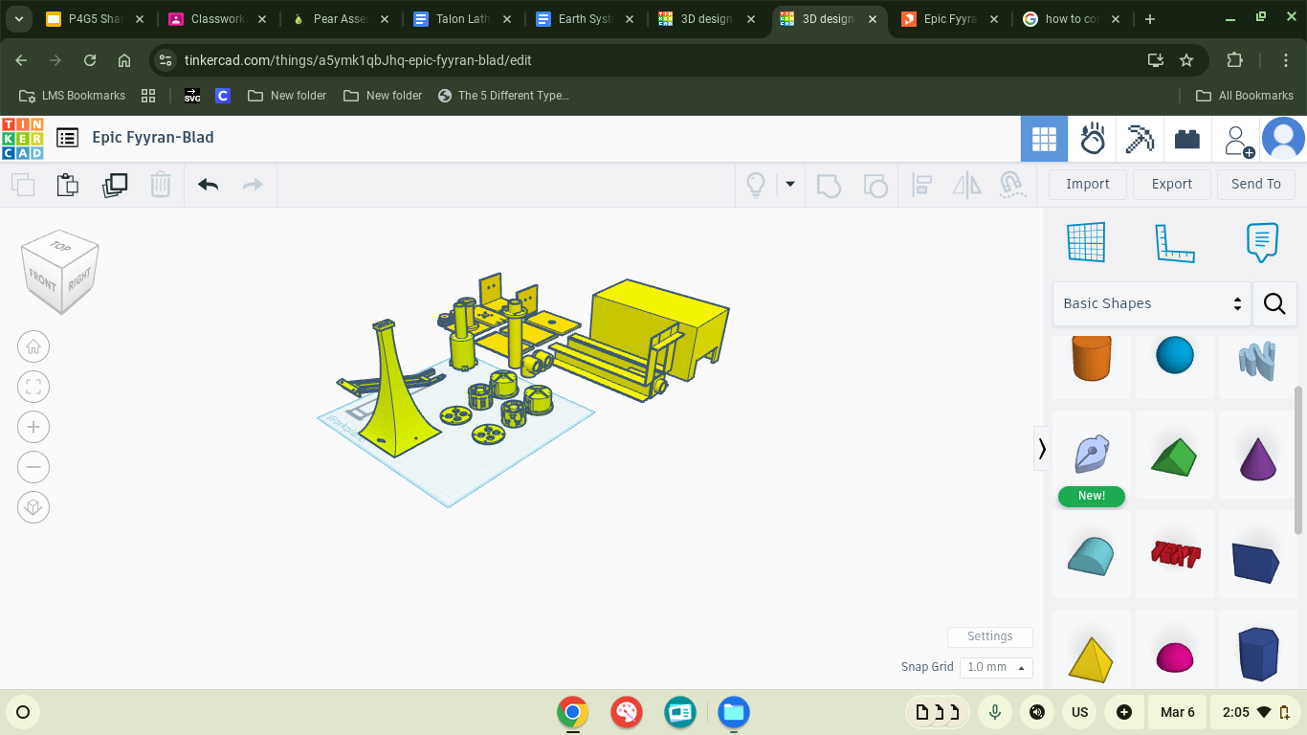Click the Send To button
1307x735 pixels.
tap(1256, 184)
